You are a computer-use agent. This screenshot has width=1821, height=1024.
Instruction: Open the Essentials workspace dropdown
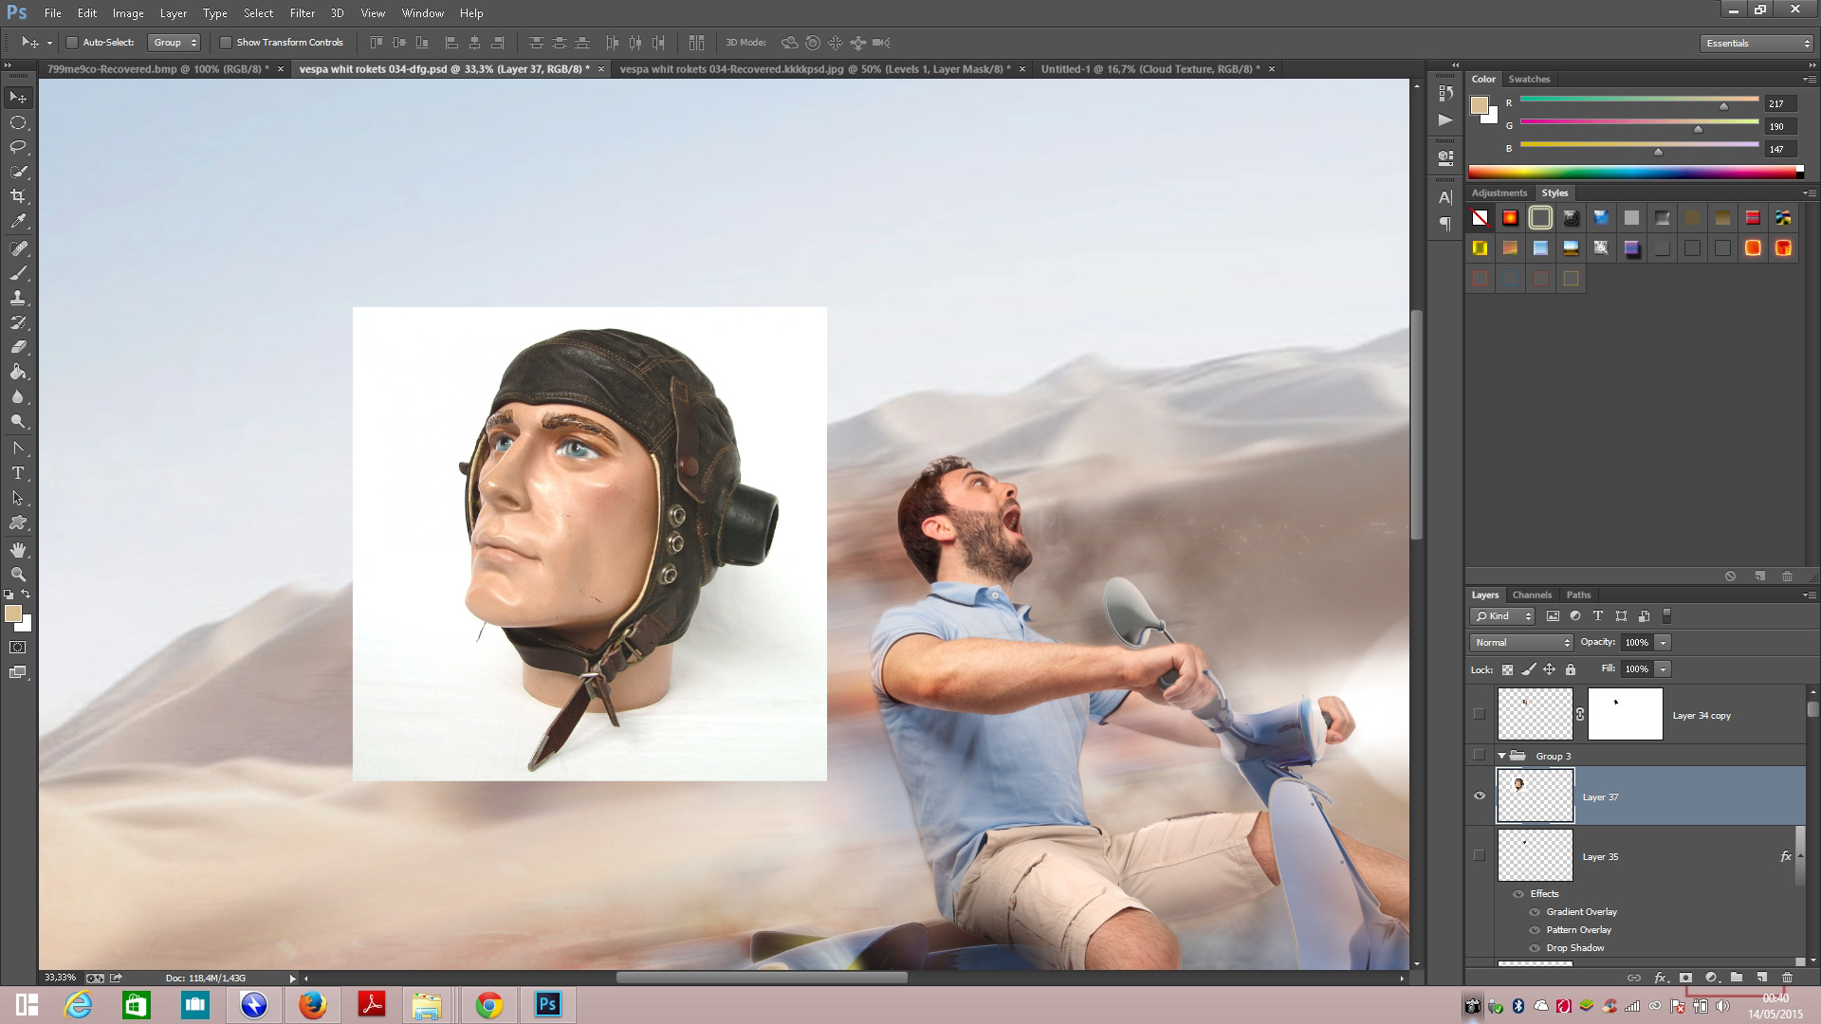[x=1757, y=43]
